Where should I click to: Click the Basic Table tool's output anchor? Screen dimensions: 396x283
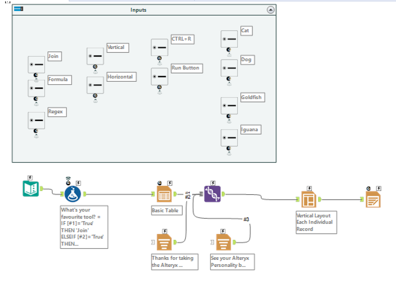coord(175,194)
